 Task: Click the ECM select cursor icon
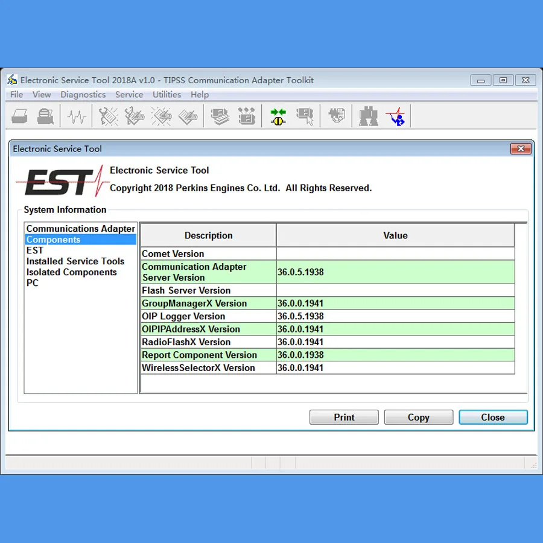(x=305, y=116)
